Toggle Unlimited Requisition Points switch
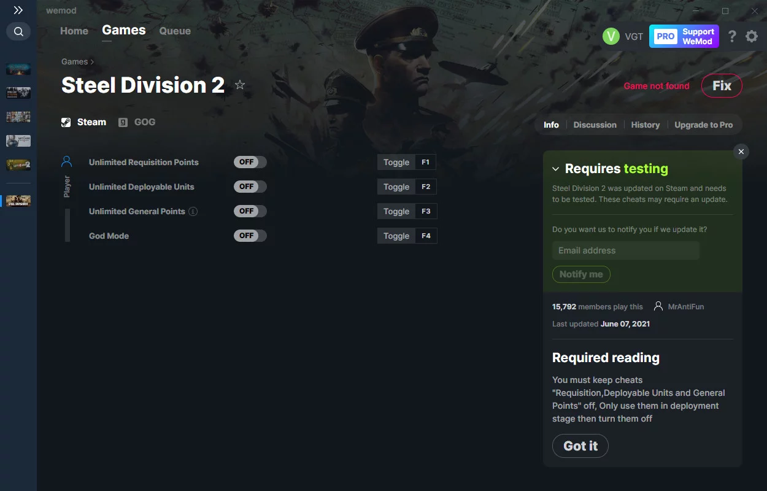This screenshot has width=767, height=491. 250,162
